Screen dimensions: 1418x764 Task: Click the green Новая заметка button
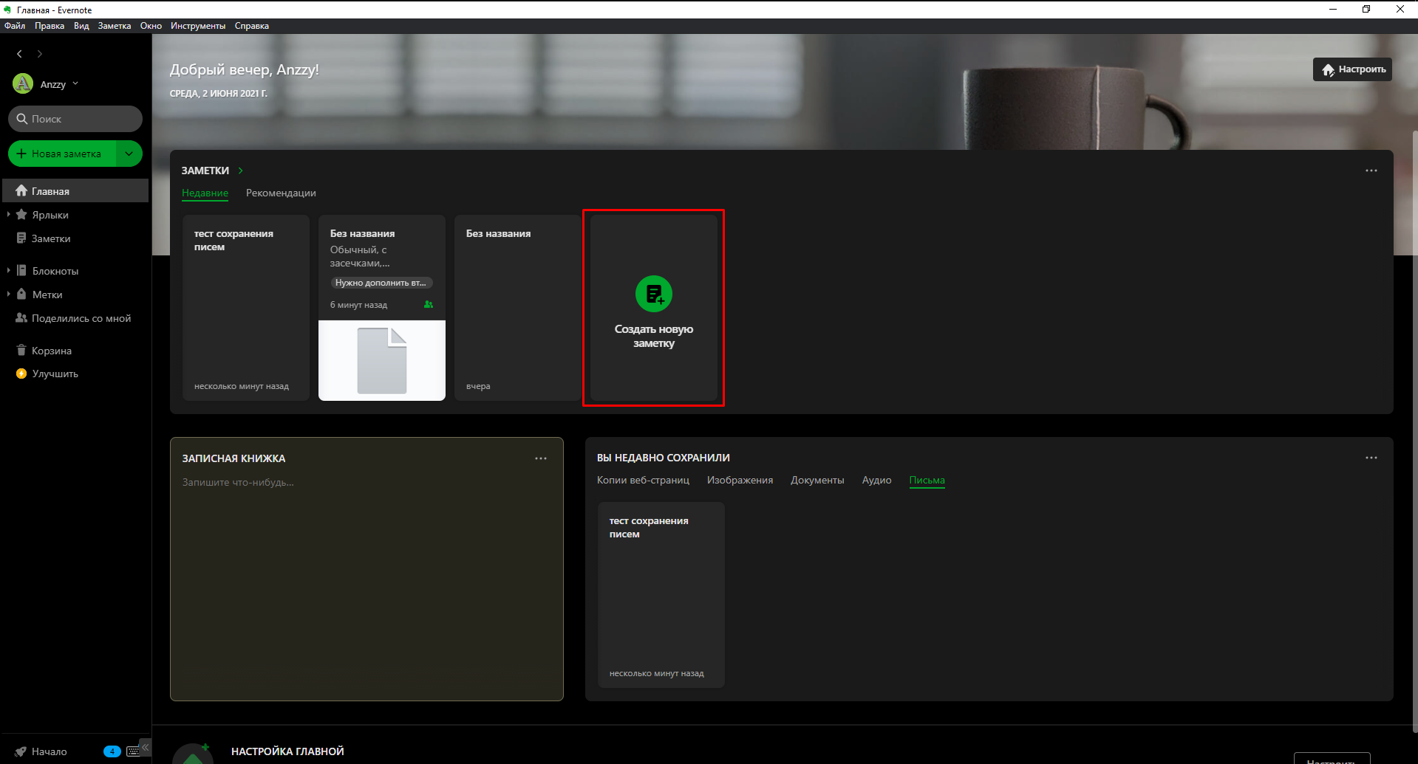63,154
